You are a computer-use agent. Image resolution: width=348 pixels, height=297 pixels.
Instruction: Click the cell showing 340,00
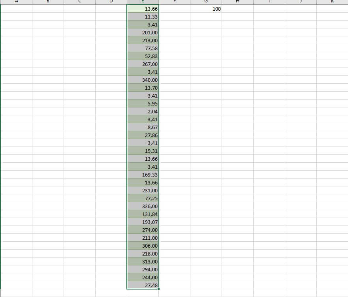pyautogui.click(x=143, y=80)
